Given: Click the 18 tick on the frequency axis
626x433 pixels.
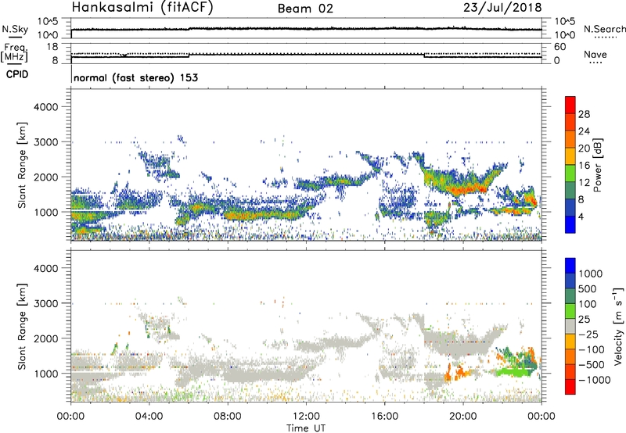Looking at the screenshot, I should [52, 47].
